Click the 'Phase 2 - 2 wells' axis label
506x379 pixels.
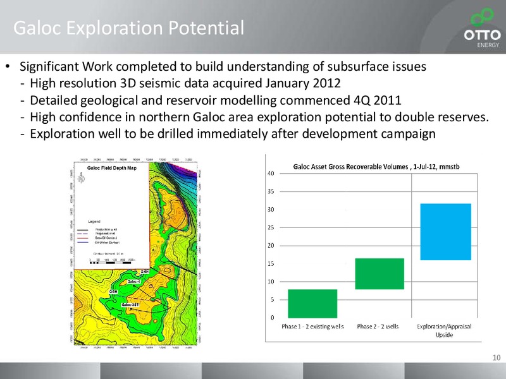tap(378, 327)
